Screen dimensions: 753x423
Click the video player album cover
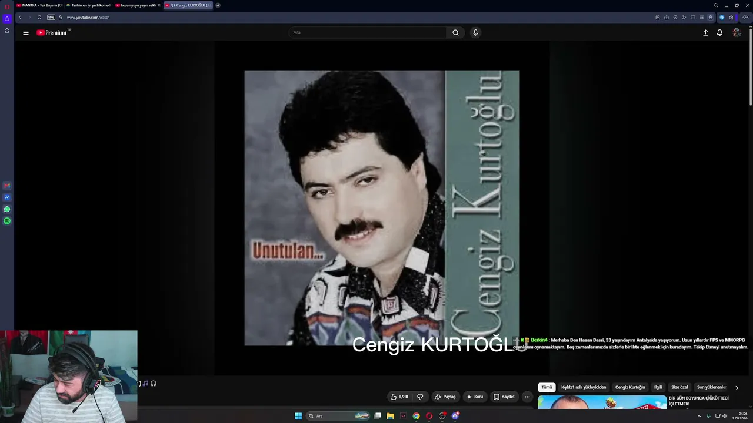382,208
